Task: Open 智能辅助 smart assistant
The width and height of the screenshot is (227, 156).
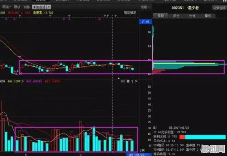Action: 130,13
